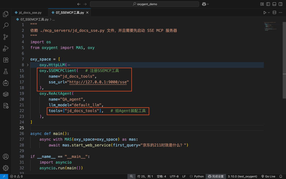Image resolution: width=286 pixels, height=179 pixels.
Task: Change the LF end of line sequence
Action: pyautogui.click(x=184, y=176)
